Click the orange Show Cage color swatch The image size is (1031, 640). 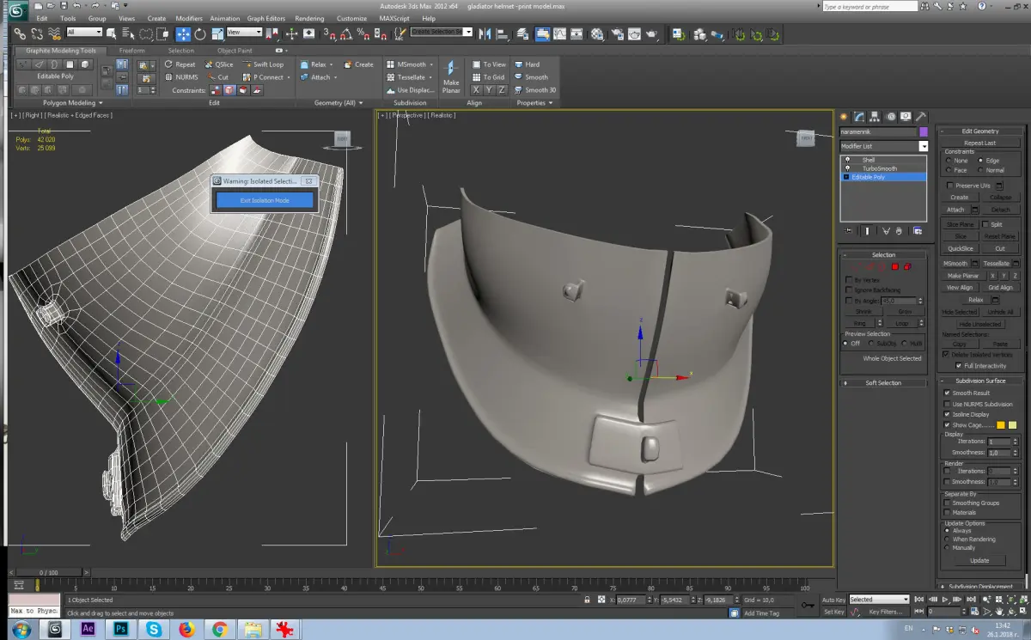[x=1000, y=425]
